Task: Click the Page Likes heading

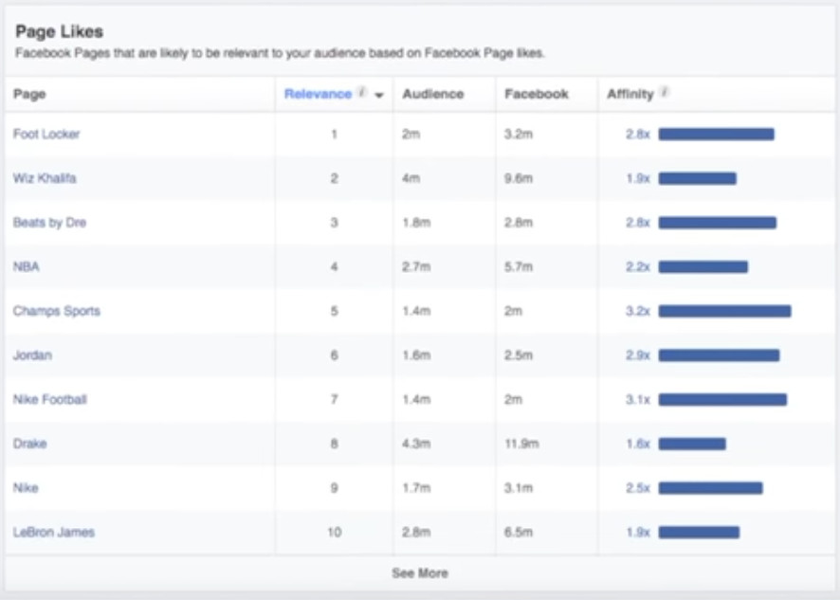Action: tap(59, 31)
